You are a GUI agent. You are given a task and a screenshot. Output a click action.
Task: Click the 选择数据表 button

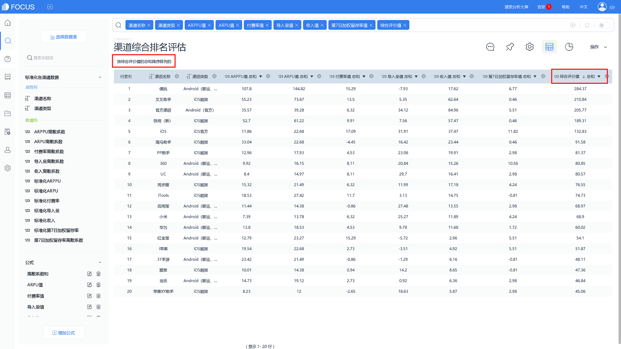coord(64,37)
